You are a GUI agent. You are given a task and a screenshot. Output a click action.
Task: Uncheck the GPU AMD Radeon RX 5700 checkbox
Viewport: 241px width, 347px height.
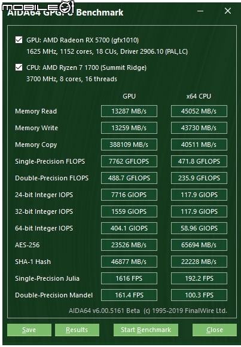[x=19, y=40]
